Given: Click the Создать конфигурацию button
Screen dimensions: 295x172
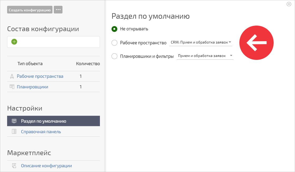Looking at the screenshot, I should 30,10.
